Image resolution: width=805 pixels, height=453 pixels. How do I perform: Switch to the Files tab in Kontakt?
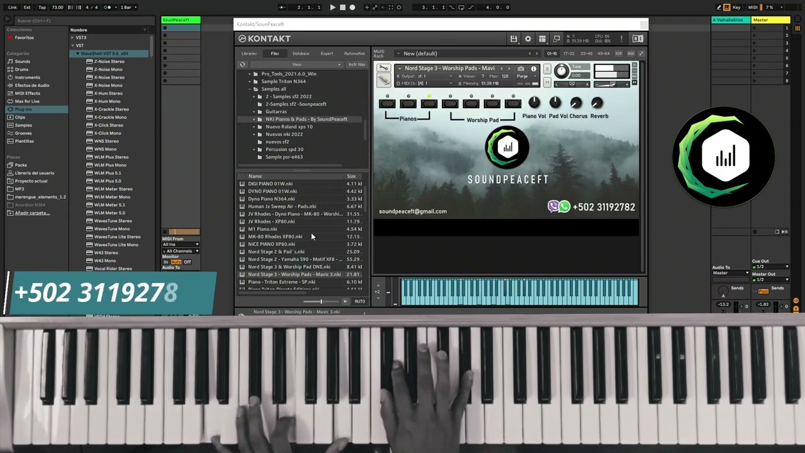[275, 53]
